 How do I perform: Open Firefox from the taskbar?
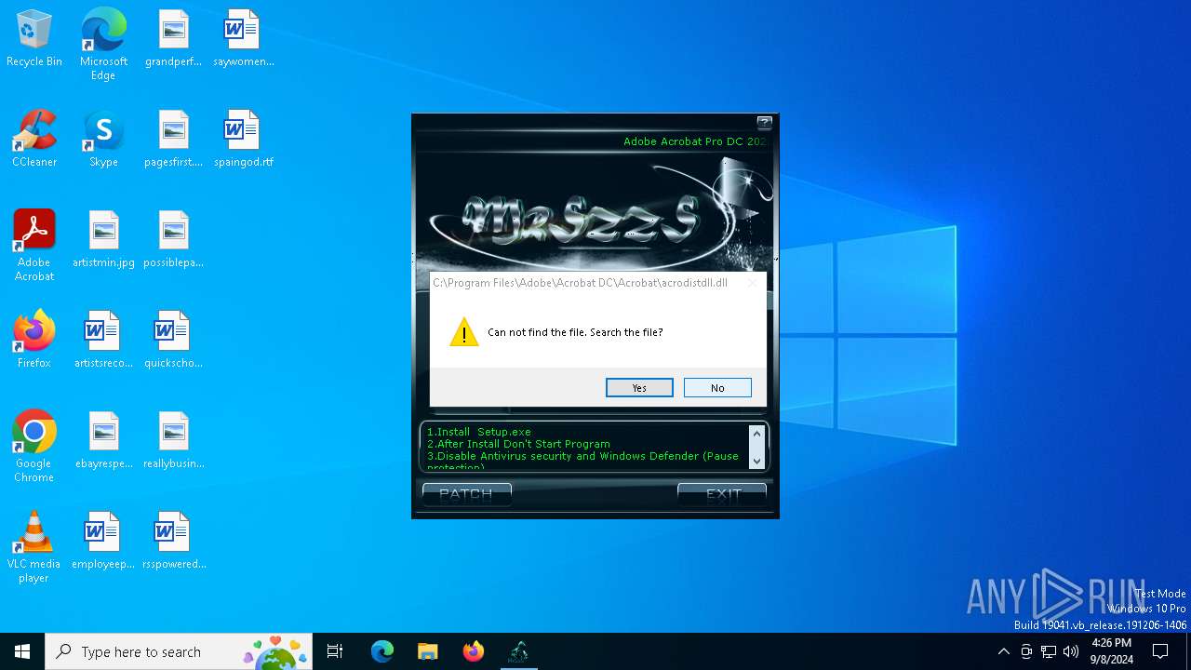tap(474, 651)
